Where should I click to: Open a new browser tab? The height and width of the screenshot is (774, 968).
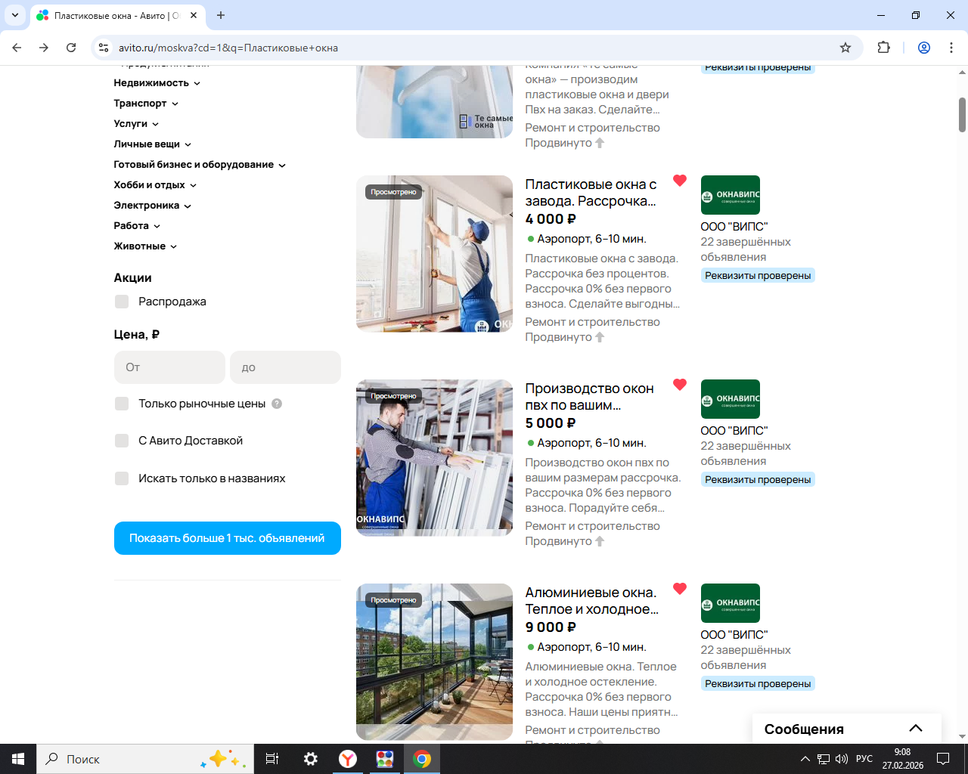[221, 15]
